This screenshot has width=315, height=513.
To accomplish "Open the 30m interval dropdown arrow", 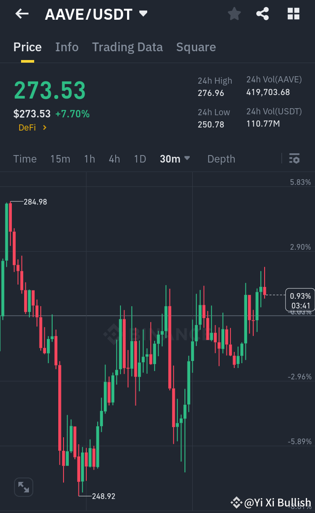I will click(187, 159).
